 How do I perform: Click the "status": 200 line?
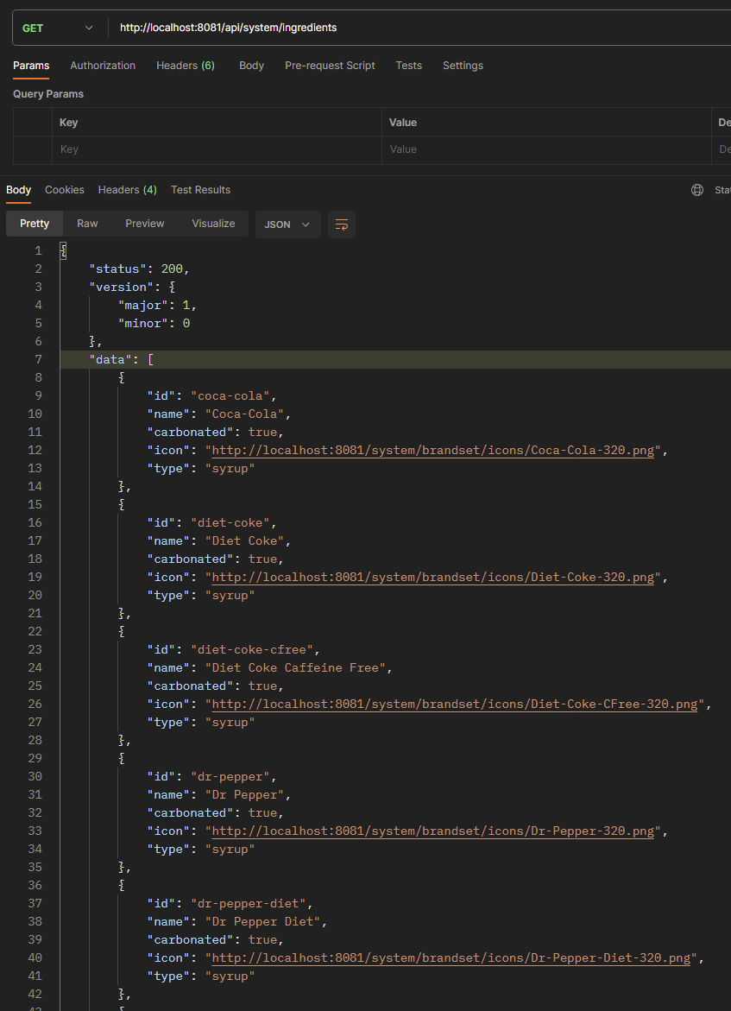pyautogui.click(x=139, y=269)
